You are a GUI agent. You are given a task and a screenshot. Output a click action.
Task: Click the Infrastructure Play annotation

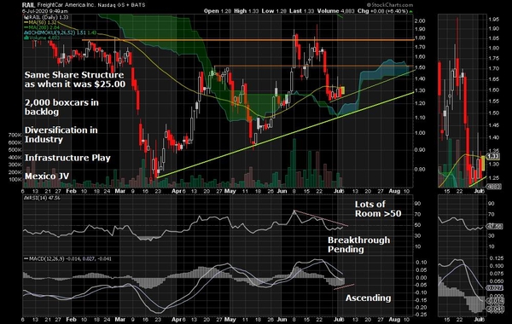(67, 158)
